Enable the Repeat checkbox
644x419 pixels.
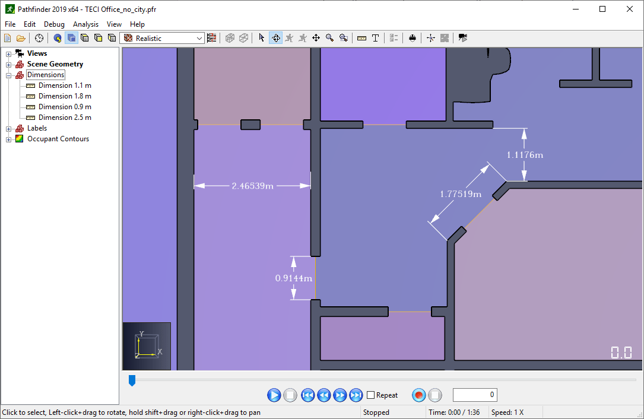point(371,395)
